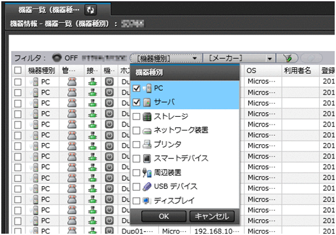This screenshot has height=235, width=336.
Task: Click the Dup01-… hostname cell
Action: [137, 231]
